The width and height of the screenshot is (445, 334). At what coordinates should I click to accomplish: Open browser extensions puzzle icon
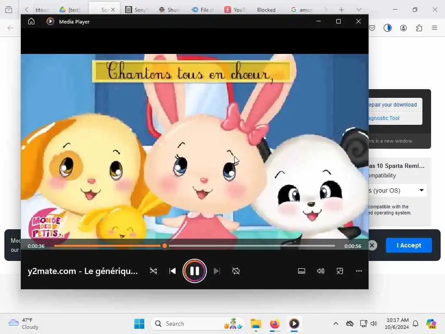click(419, 28)
